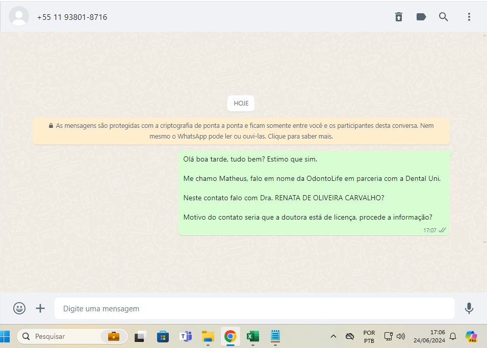Search within the conversation using magnifier icon
487x348 pixels.
444,17
